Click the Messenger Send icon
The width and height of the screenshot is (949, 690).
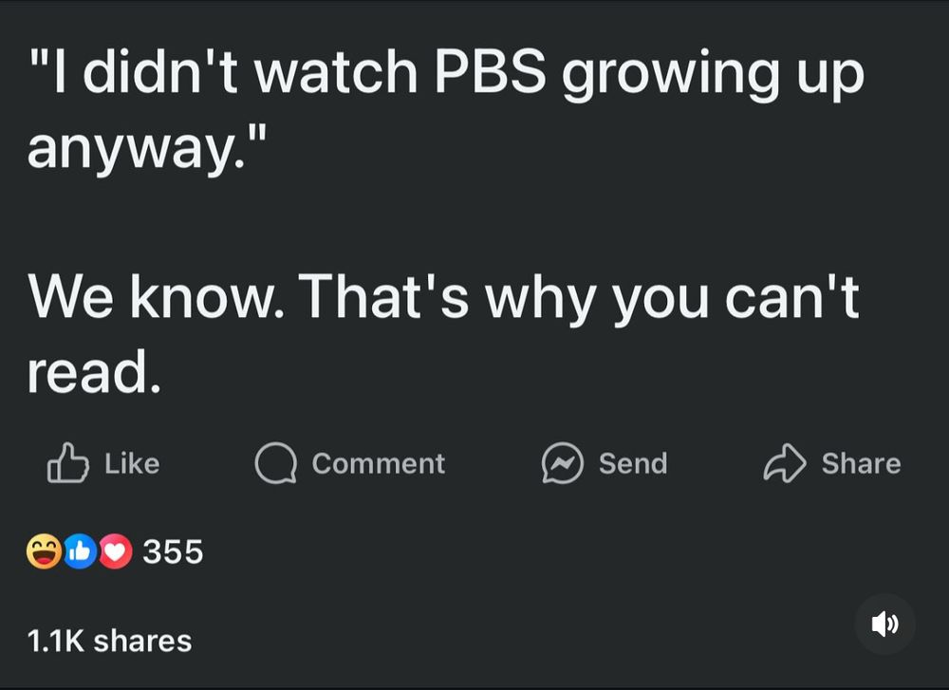coord(562,463)
